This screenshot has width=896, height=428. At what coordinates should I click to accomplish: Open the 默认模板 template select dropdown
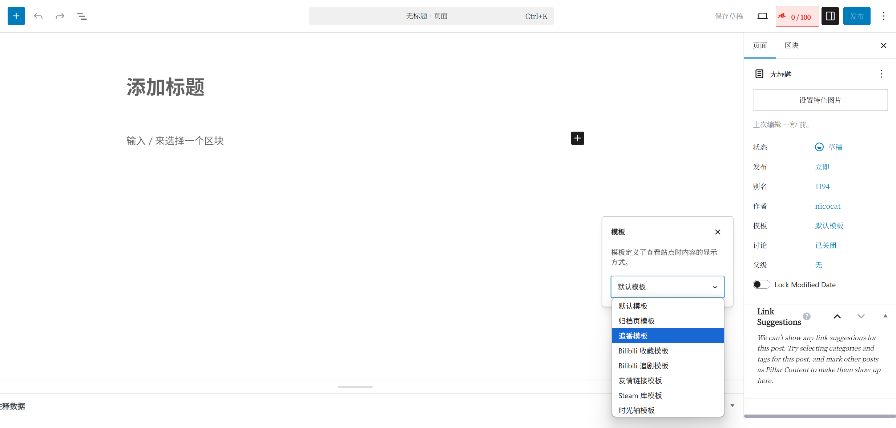tap(667, 287)
